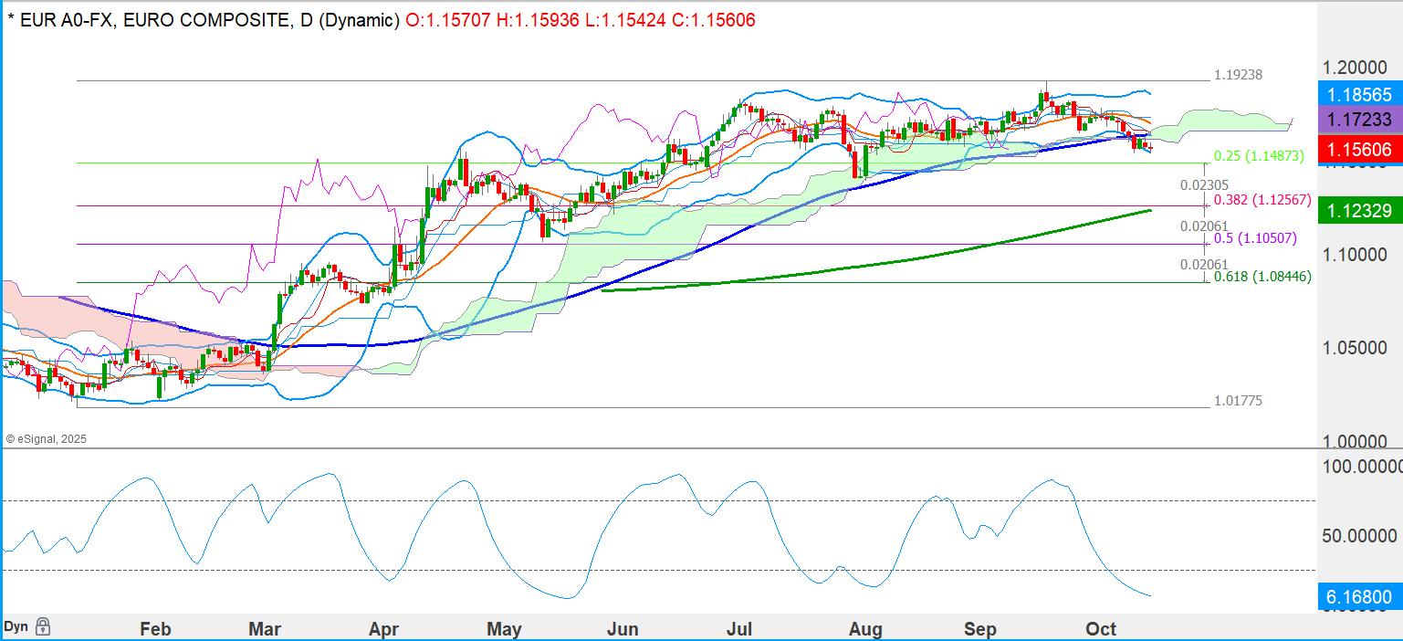Viewport: 1403px width, 641px height.
Task: Select the red 1.15606 current price tag
Action: (x=1359, y=150)
